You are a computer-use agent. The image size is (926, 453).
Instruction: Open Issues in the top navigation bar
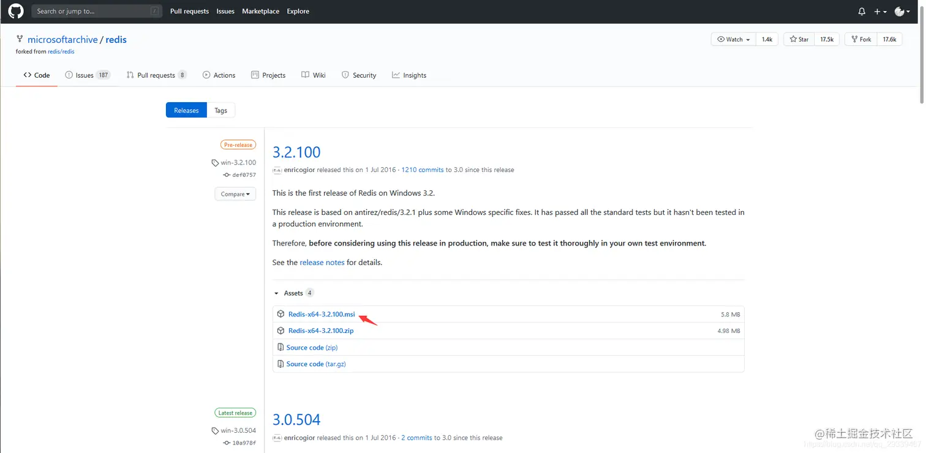[x=225, y=11]
